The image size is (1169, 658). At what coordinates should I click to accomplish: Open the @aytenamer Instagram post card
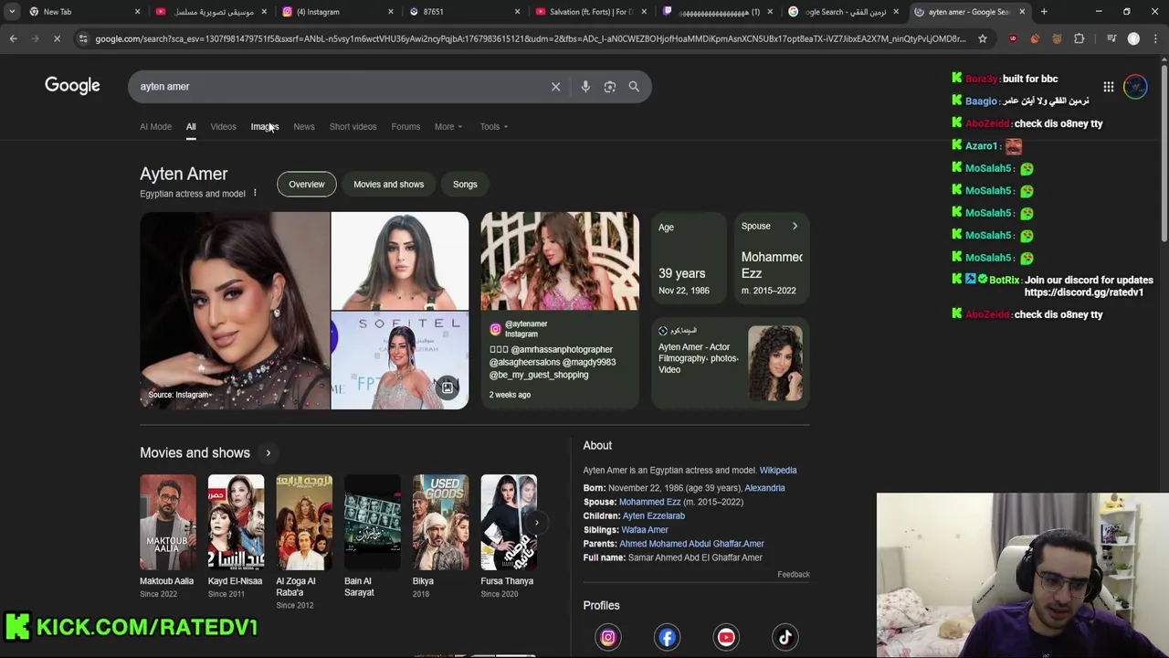click(560, 311)
